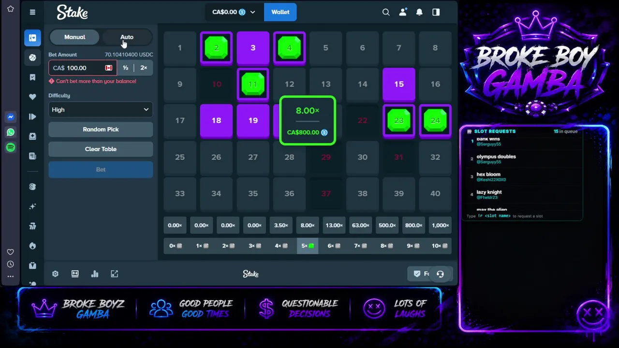This screenshot has width=619, height=348.
Task: Deselect Keno number 15
Action: (399, 84)
